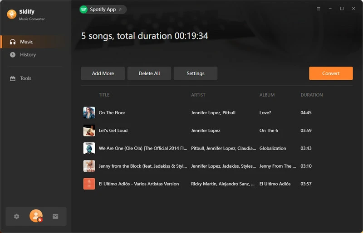Click album name Love?
This screenshot has width=363, height=233.
pyautogui.click(x=265, y=113)
